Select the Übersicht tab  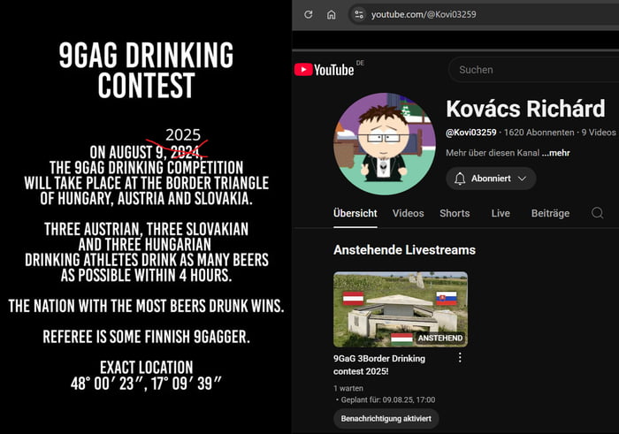[x=355, y=213]
